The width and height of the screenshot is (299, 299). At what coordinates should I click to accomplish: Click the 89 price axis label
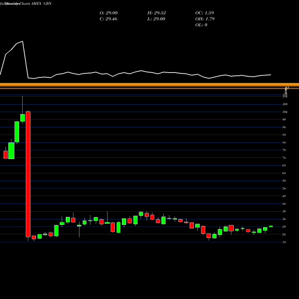pyautogui.click(x=284, y=135)
